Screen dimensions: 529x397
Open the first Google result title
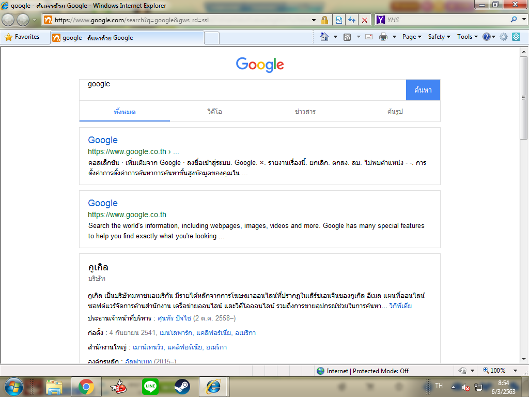point(103,140)
